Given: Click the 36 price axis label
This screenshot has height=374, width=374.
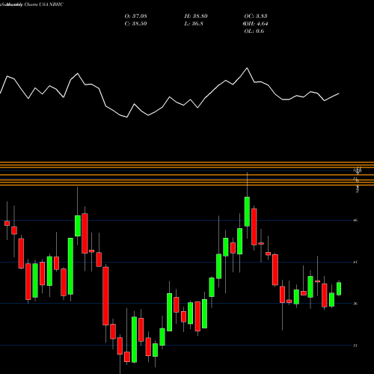Looking at the screenshot, I should pos(355,304).
